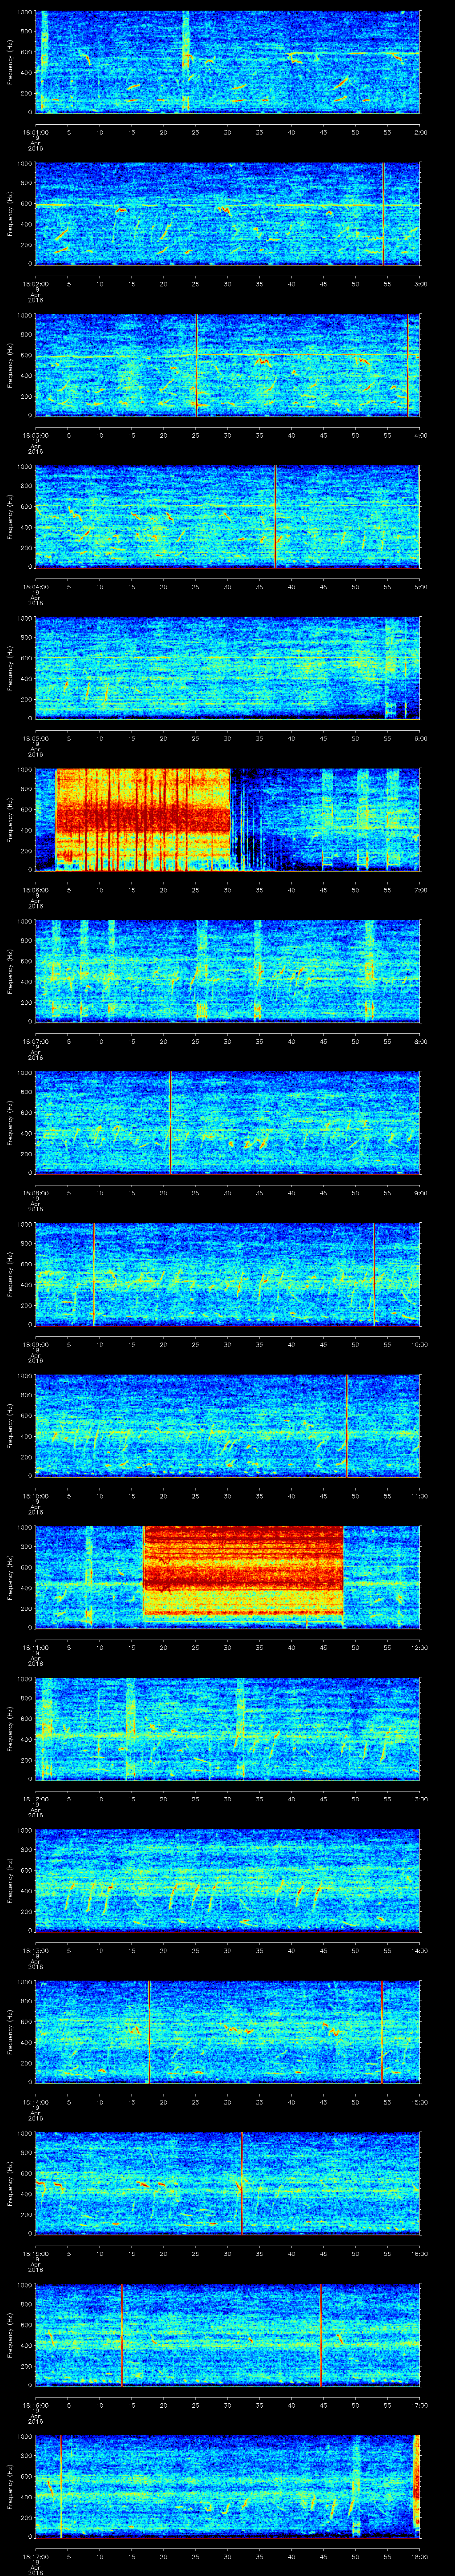Select the spectrogram panel starting at 18:13:00
Viewport: 455px width, 2576px height.
(227, 1880)
